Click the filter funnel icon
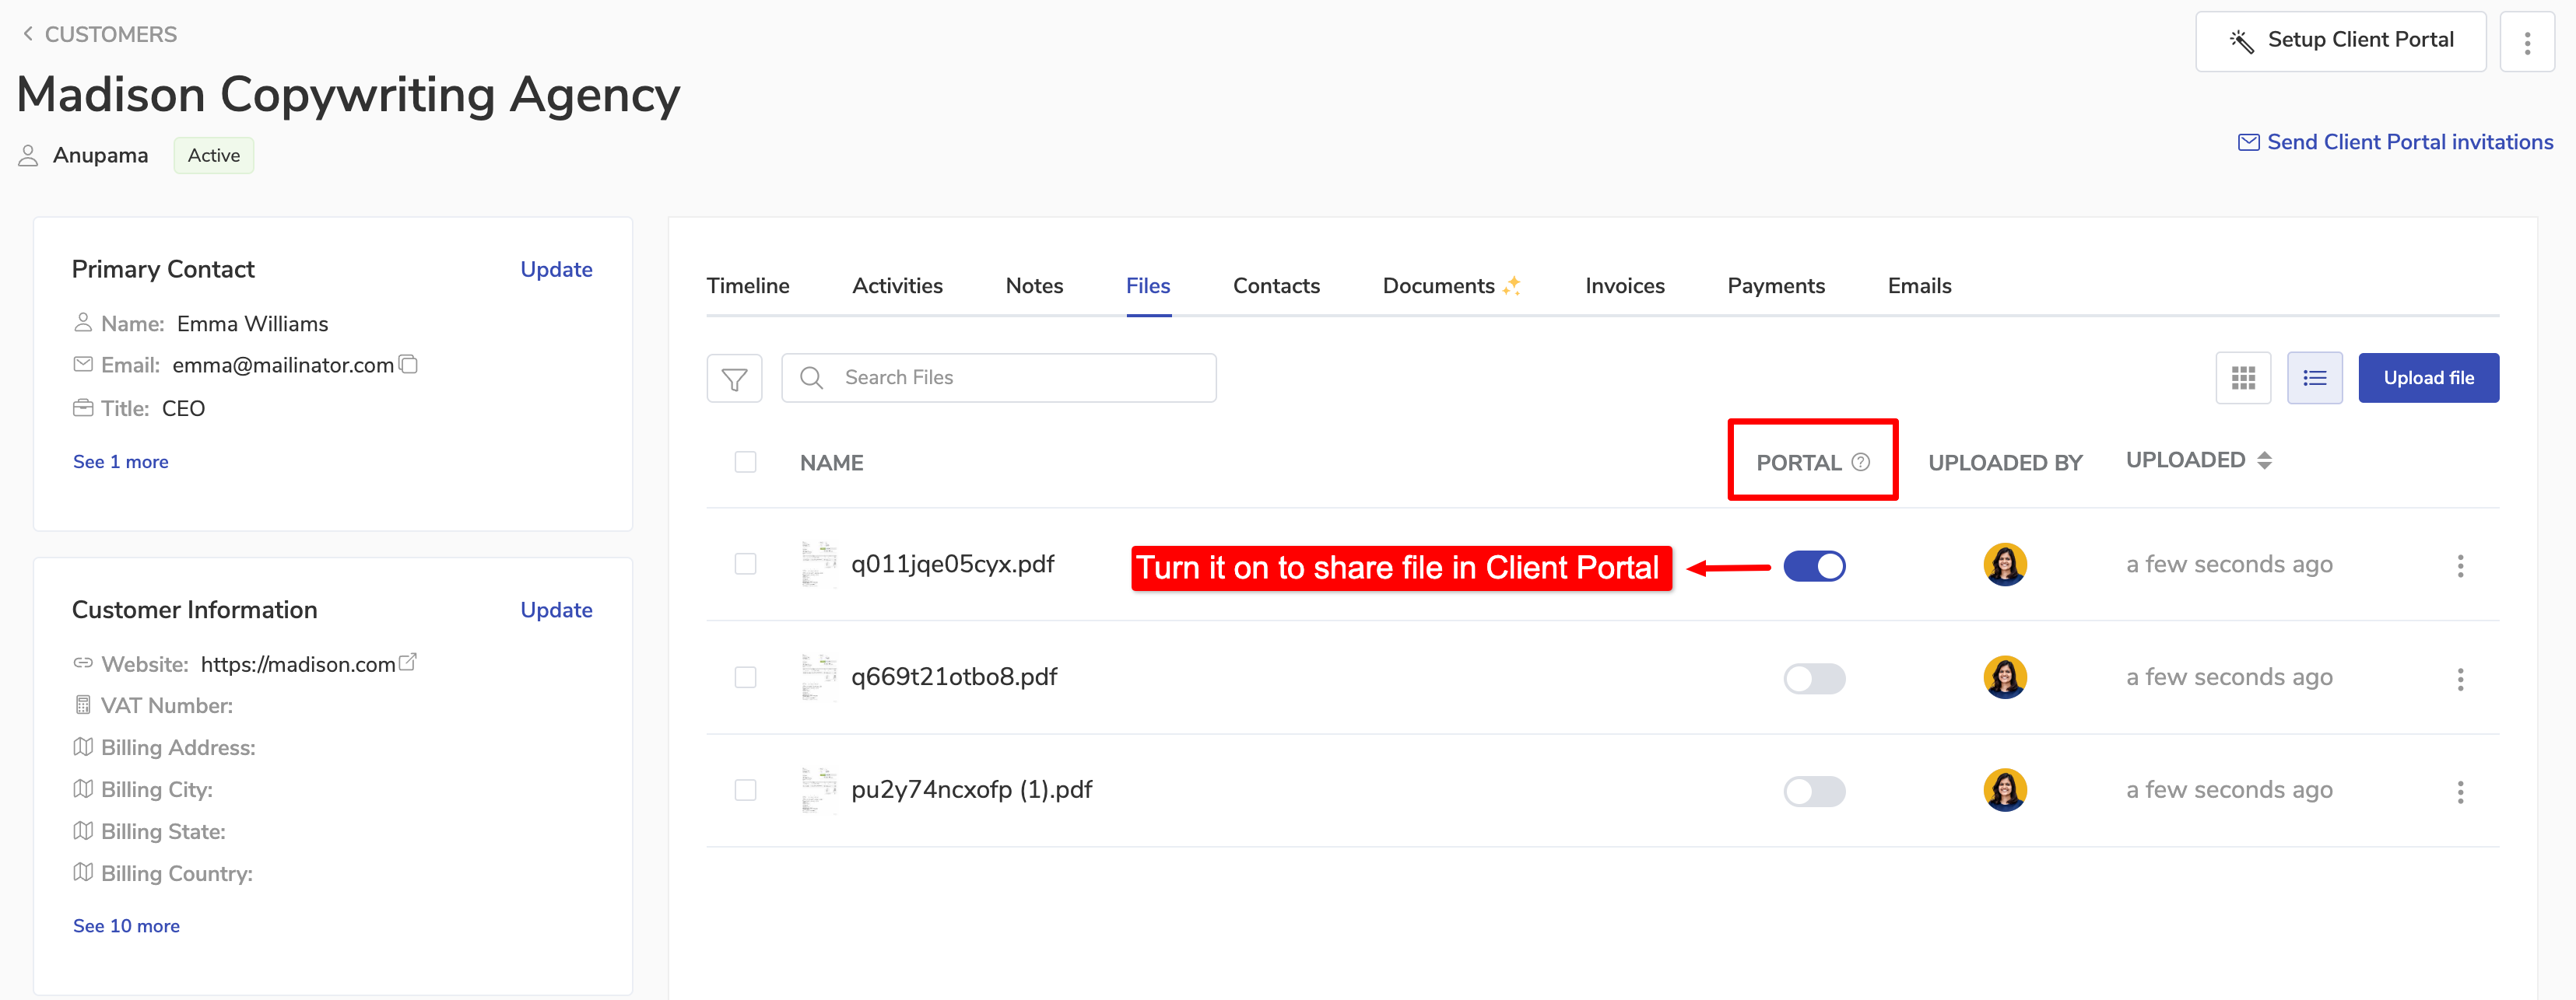This screenshot has height=1000, width=2576. pos(734,379)
